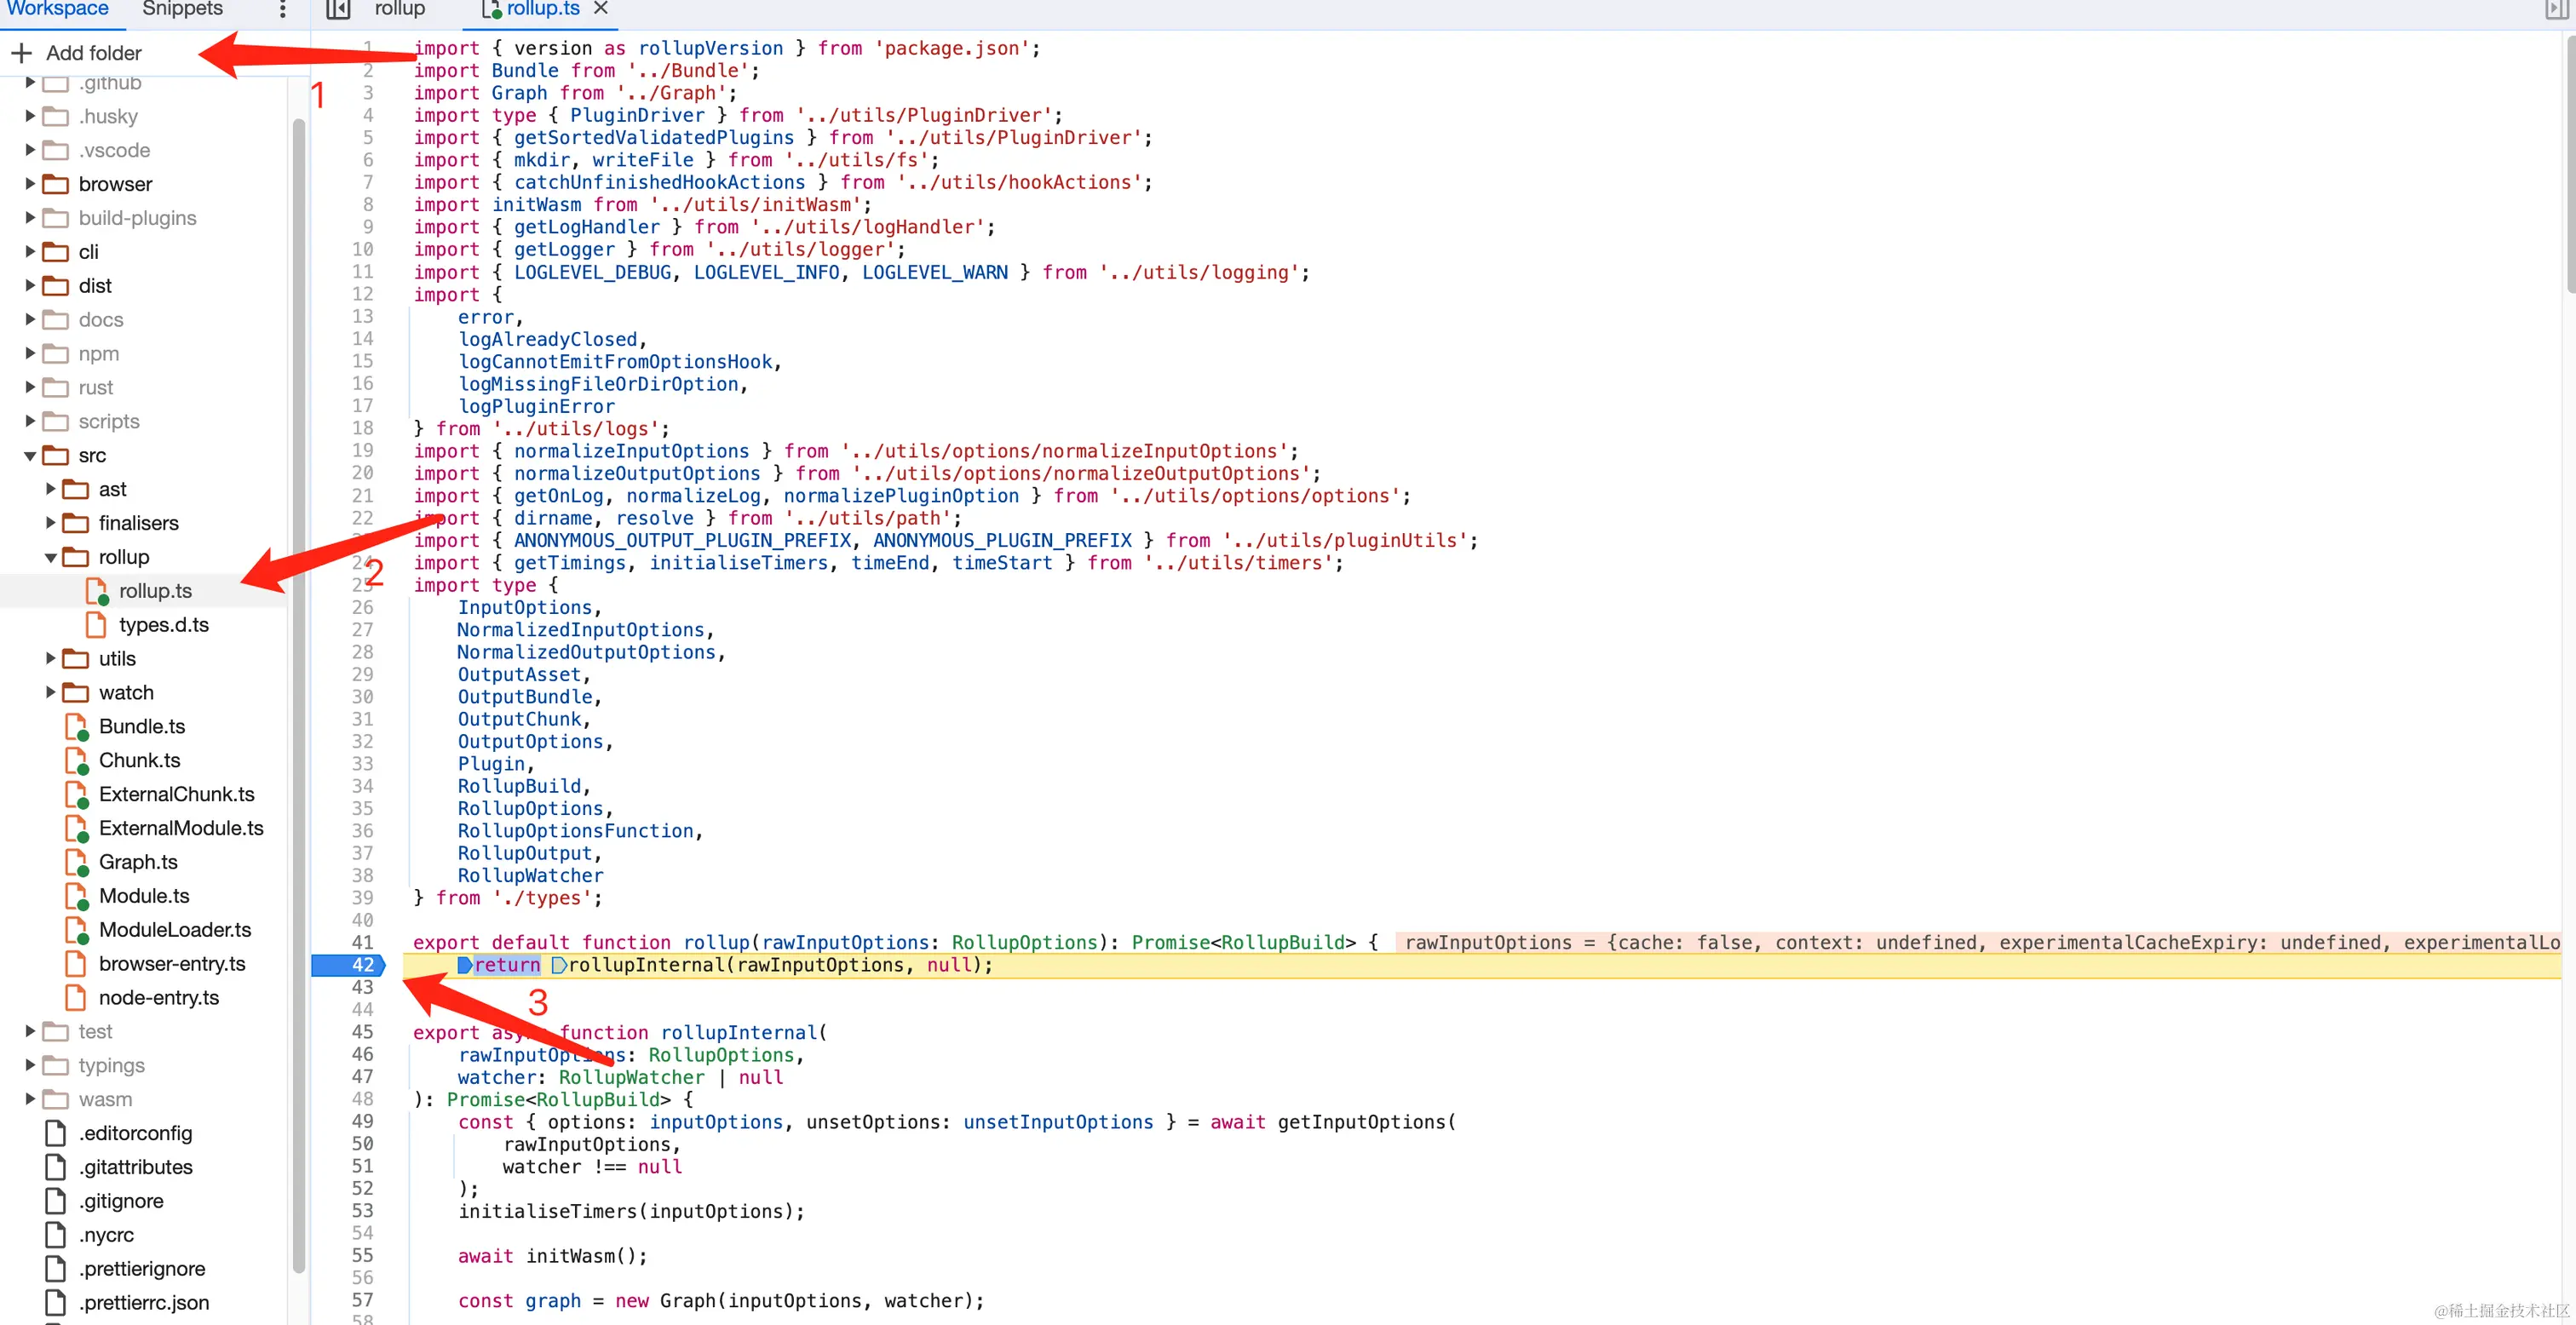The image size is (2576, 1325).
Task: Set a breakpoint on line 49
Action: pyautogui.click(x=362, y=1122)
